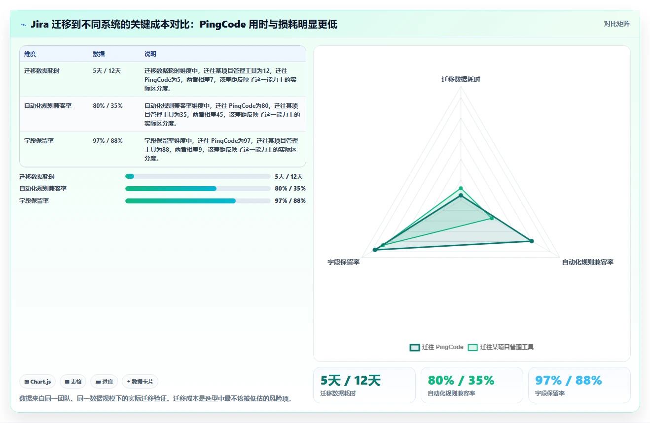Click the 迁移数据耗时 table row label
Image resolution: width=650 pixels, height=423 pixels.
[42, 71]
